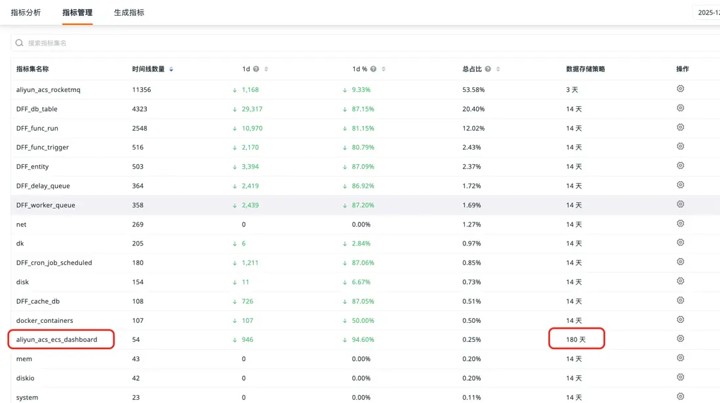720x403 pixels.
Task: Show help tooltip icon beside 总占比 column
Action: [x=488, y=69]
